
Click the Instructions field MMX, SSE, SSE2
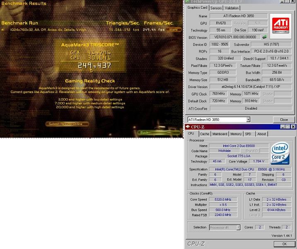tap(250, 185)
